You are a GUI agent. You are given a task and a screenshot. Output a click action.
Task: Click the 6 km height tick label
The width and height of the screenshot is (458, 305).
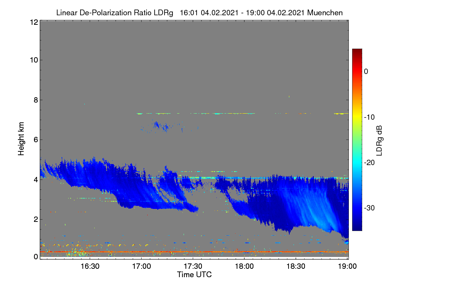(35, 140)
